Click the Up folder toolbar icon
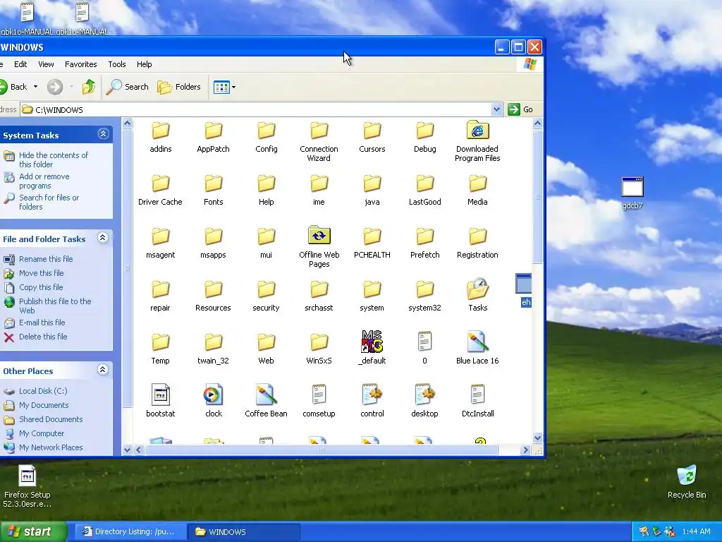 pos(88,87)
